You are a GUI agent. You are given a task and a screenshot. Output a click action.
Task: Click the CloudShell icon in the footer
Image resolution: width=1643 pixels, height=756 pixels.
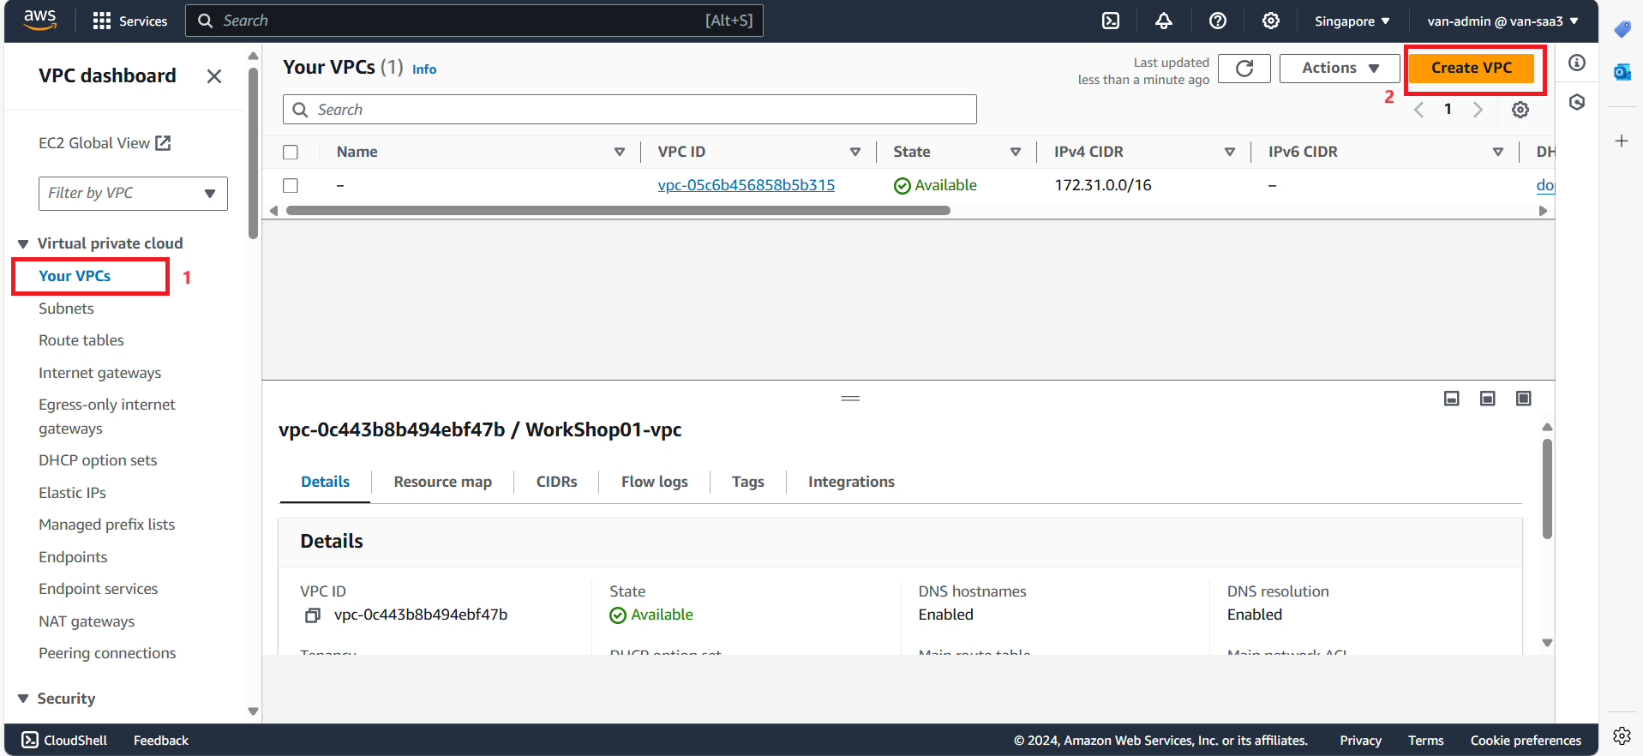point(30,740)
